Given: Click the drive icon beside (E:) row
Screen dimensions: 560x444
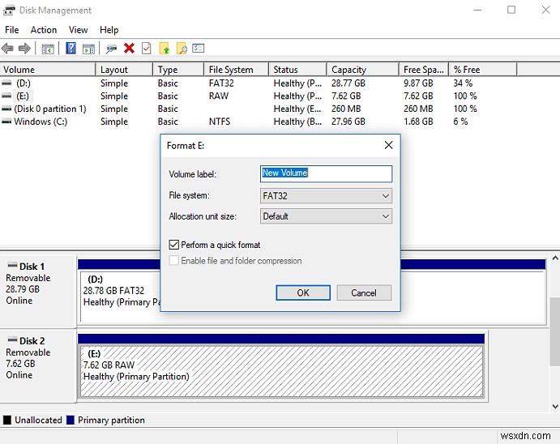Looking at the screenshot, I should 6,96.
